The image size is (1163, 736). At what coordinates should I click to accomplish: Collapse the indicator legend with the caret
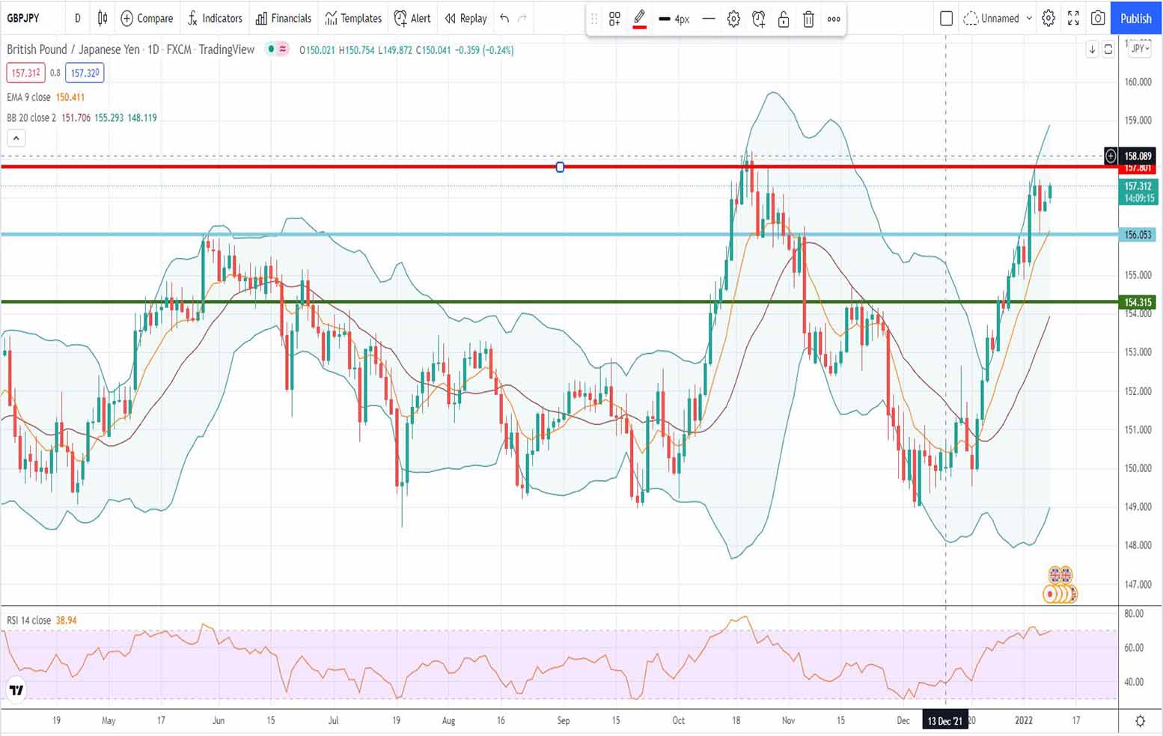pyautogui.click(x=16, y=138)
